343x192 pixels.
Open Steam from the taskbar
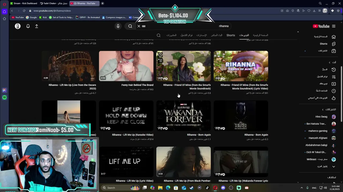pyautogui.click(x=192, y=188)
